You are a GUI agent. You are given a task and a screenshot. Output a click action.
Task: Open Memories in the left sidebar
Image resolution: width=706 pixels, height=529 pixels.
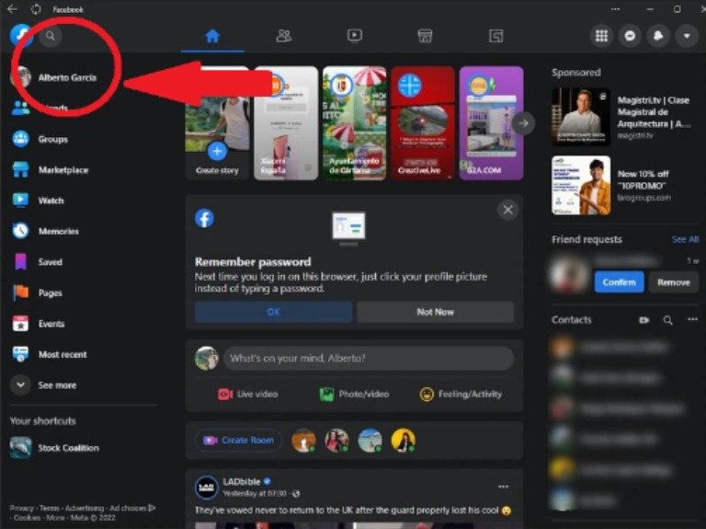[x=59, y=231]
